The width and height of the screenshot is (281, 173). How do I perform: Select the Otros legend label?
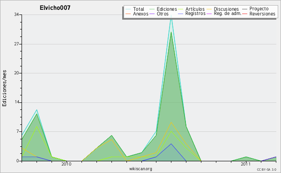point(163,14)
